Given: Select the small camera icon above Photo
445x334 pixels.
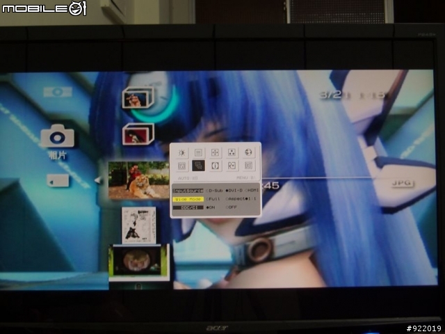Looking at the screenshot, I should 58,92.
